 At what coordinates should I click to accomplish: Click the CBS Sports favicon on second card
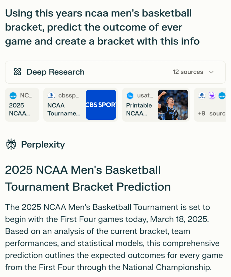pos(51,96)
